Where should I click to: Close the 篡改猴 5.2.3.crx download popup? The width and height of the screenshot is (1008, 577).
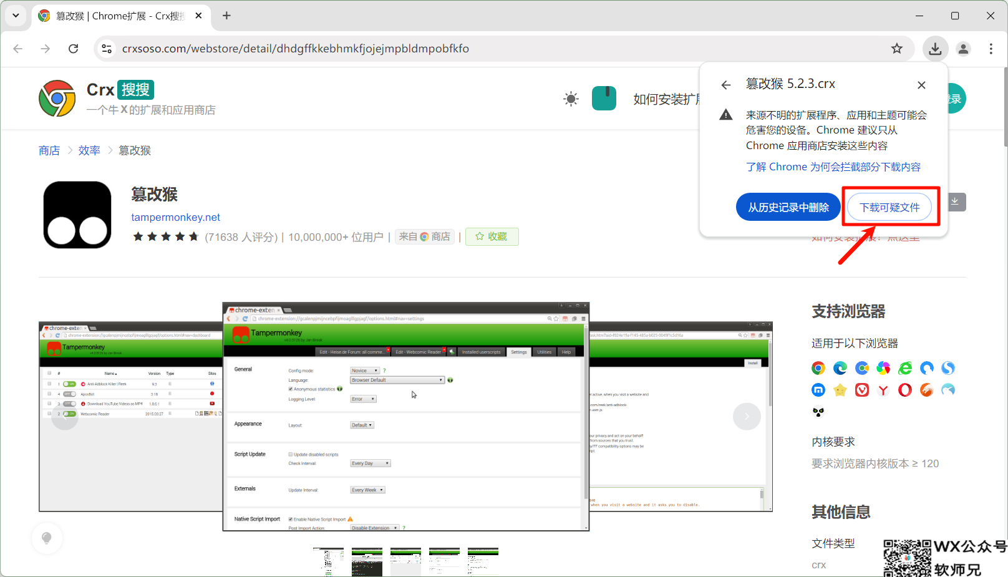pyautogui.click(x=921, y=85)
